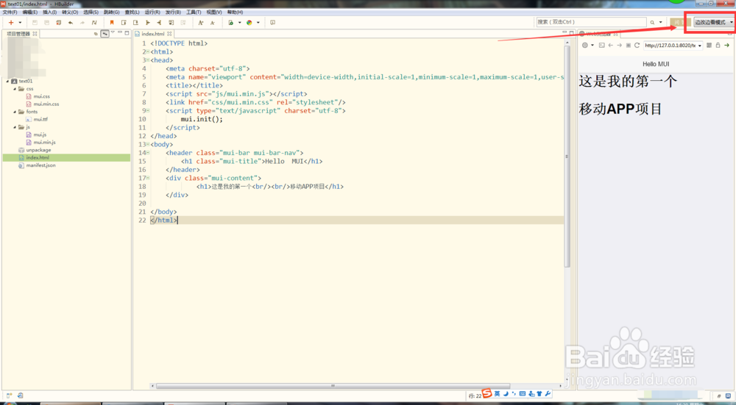736x405 pixels.
Task: Open the 运行(R) menu
Action: click(152, 12)
